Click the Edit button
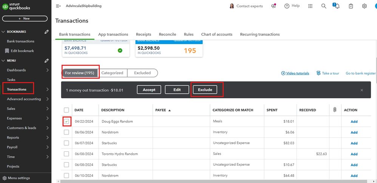This screenshot has height=183, width=377. [177, 90]
